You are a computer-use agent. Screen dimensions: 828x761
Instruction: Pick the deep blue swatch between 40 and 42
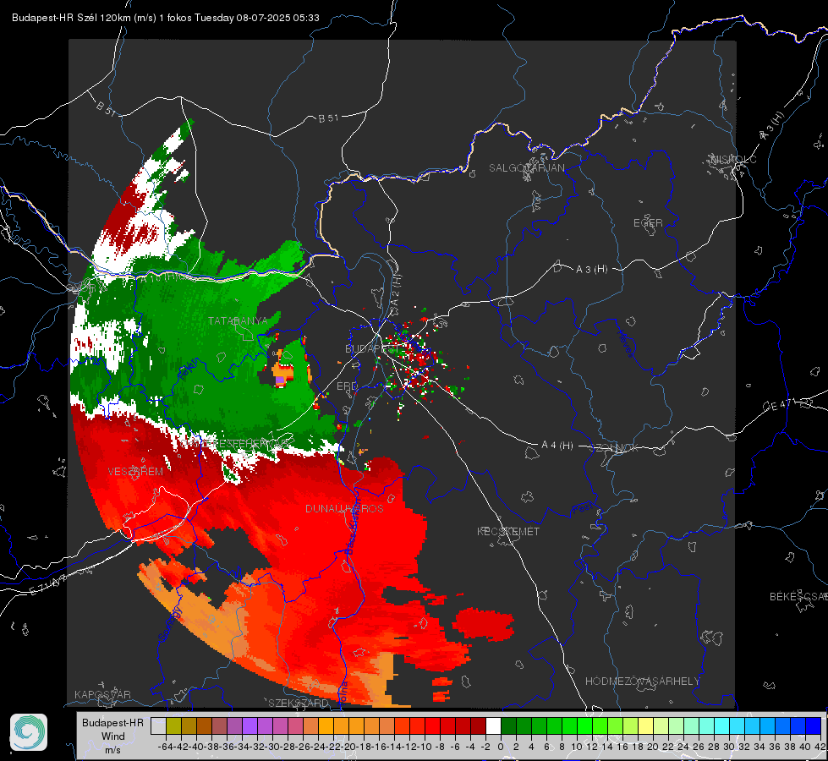tap(814, 725)
